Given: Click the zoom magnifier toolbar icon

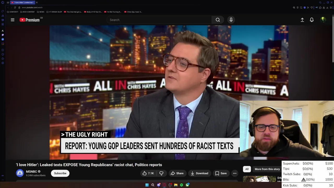Looking at the screenshot, I should pyautogui.click(x=294, y=8).
